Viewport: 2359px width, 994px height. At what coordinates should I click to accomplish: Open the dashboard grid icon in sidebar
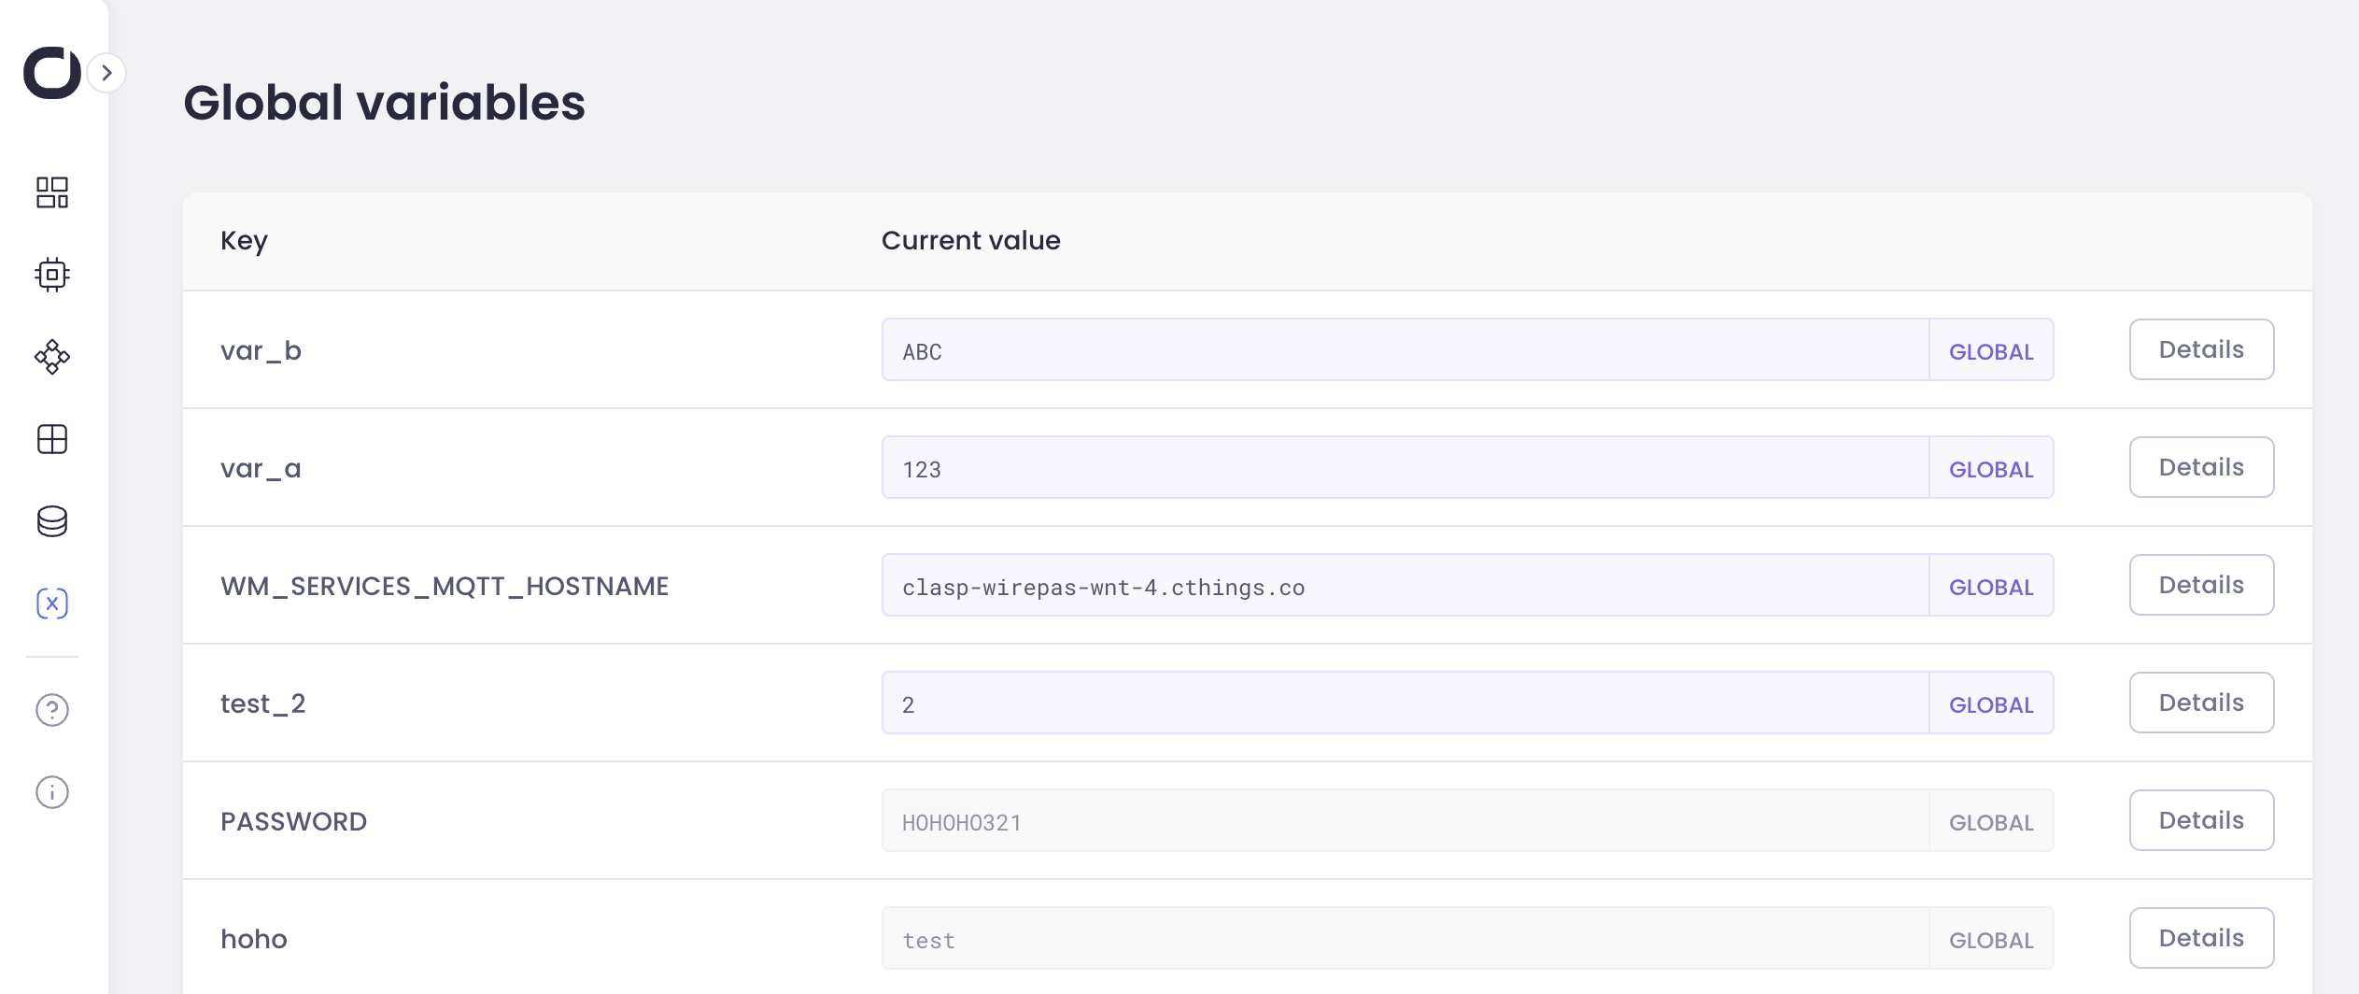[52, 192]
